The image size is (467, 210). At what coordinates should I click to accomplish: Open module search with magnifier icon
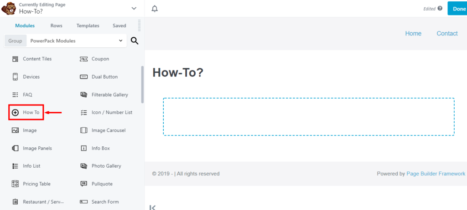pyautogui.click(x=135, y=41)
